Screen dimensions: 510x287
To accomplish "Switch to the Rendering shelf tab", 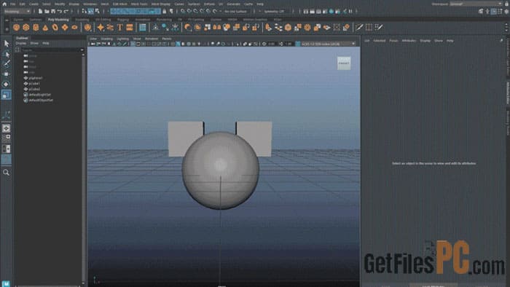I will (x=164, y=20).
